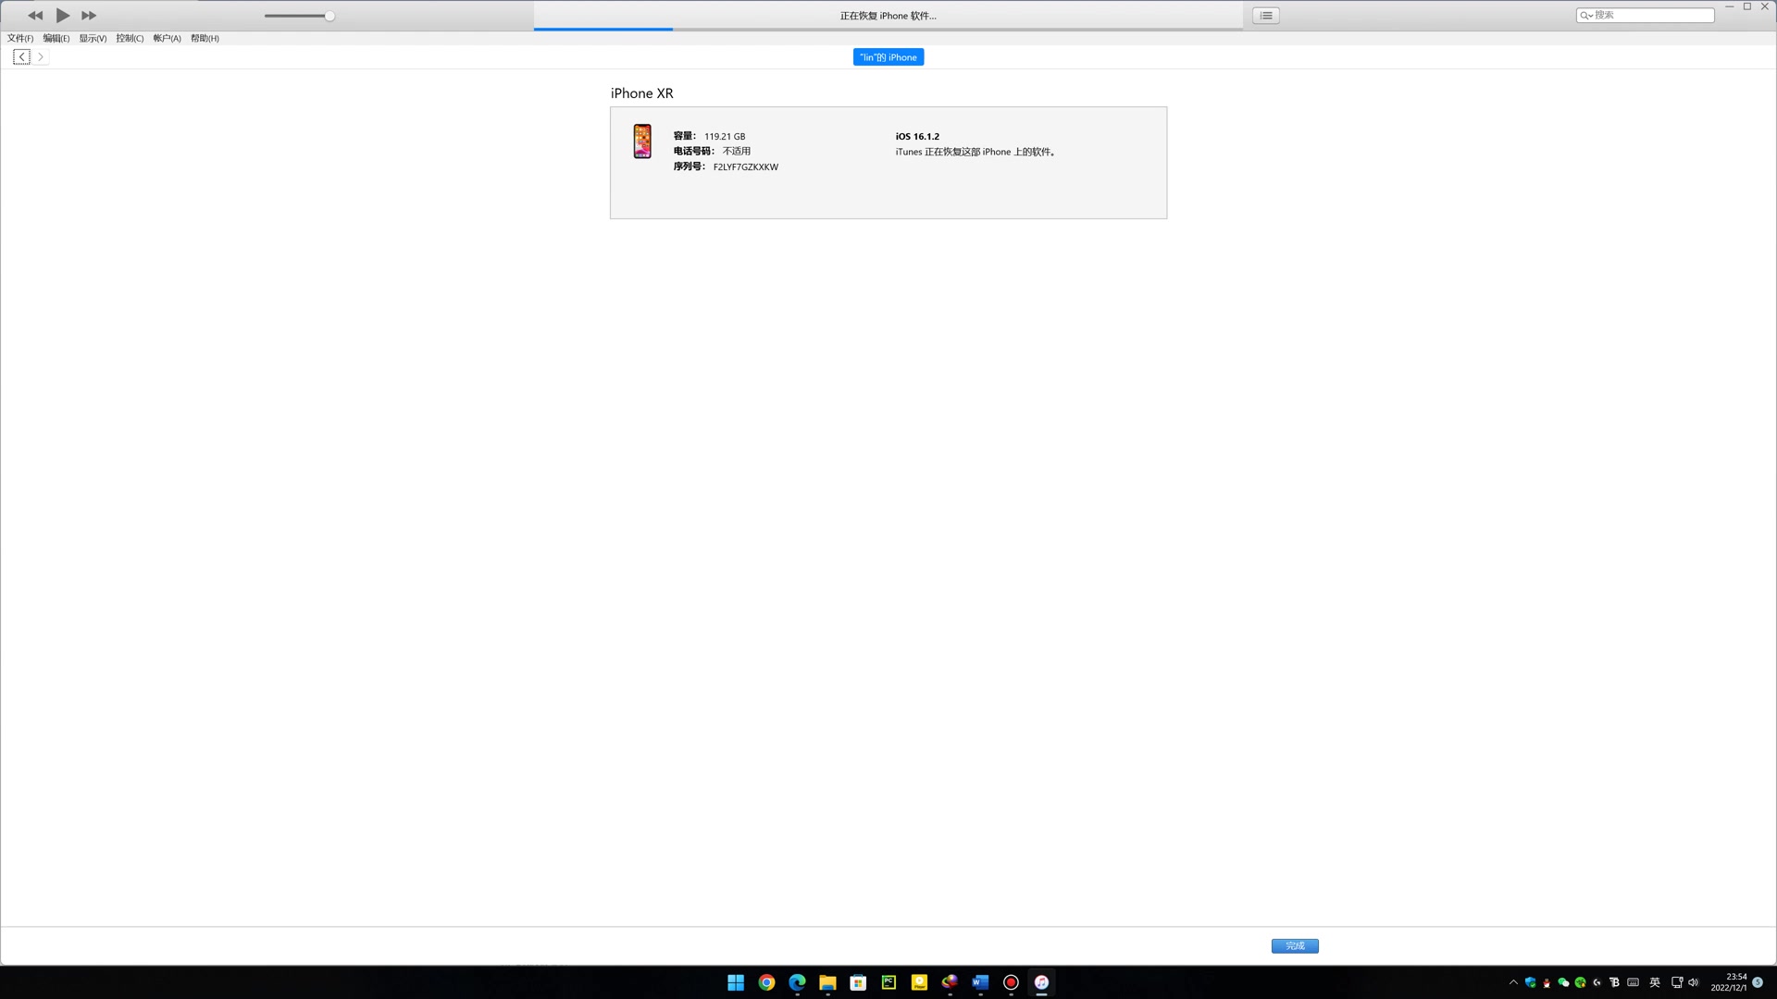Open the 文件(F) menu
Image resolution: width=1777 pixels, height=999 pixels.
pyautogui.click(x=20, y=39)
